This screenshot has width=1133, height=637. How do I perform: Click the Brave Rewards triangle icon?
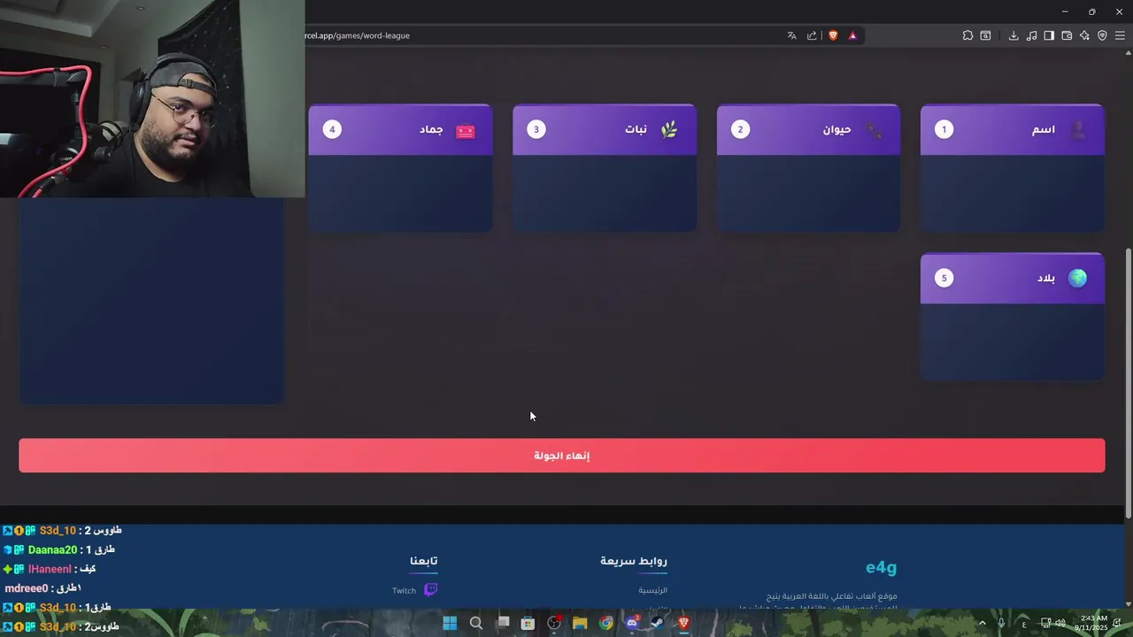point(852,35)
